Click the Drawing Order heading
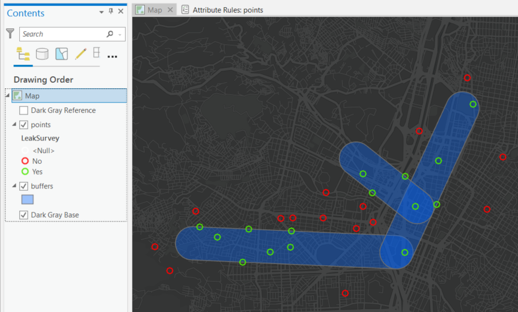This screenshot has height=312, width=518. 43,79
